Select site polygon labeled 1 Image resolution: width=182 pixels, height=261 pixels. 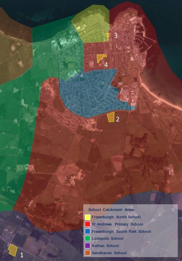pos(13,250)
